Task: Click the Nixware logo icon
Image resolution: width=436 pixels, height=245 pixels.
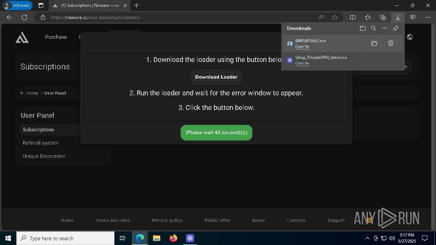Action: pyautogui.click(x=22, y=37)
